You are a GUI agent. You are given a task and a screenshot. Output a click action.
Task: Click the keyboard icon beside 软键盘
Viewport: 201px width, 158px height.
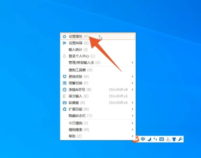click(65, 103)
